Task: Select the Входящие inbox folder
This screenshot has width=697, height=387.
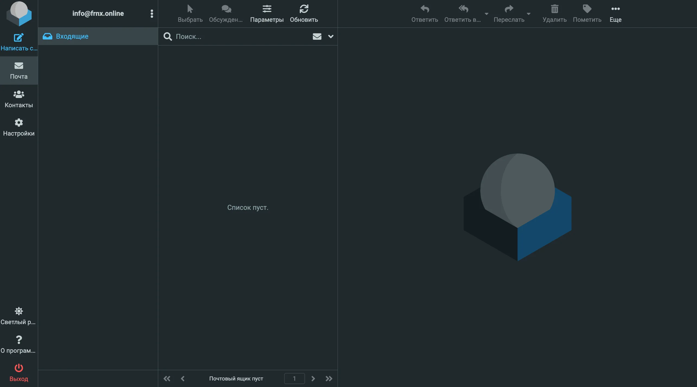Action: (72, 36)
